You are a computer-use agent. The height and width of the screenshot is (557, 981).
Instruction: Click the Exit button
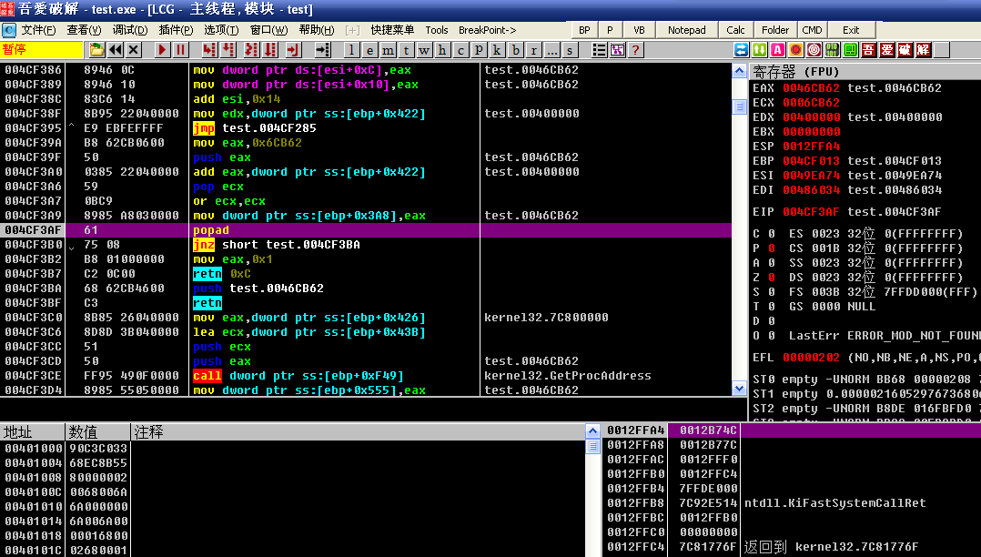coord(851,30)
